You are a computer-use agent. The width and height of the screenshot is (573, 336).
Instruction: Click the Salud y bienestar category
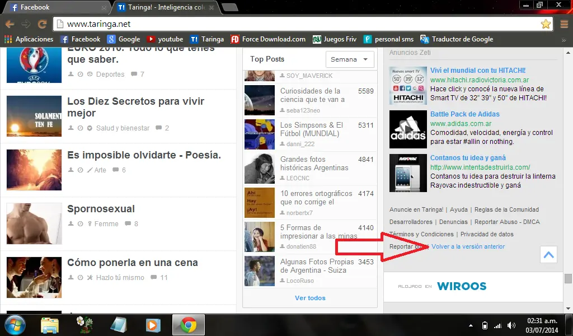coord(123,128)
